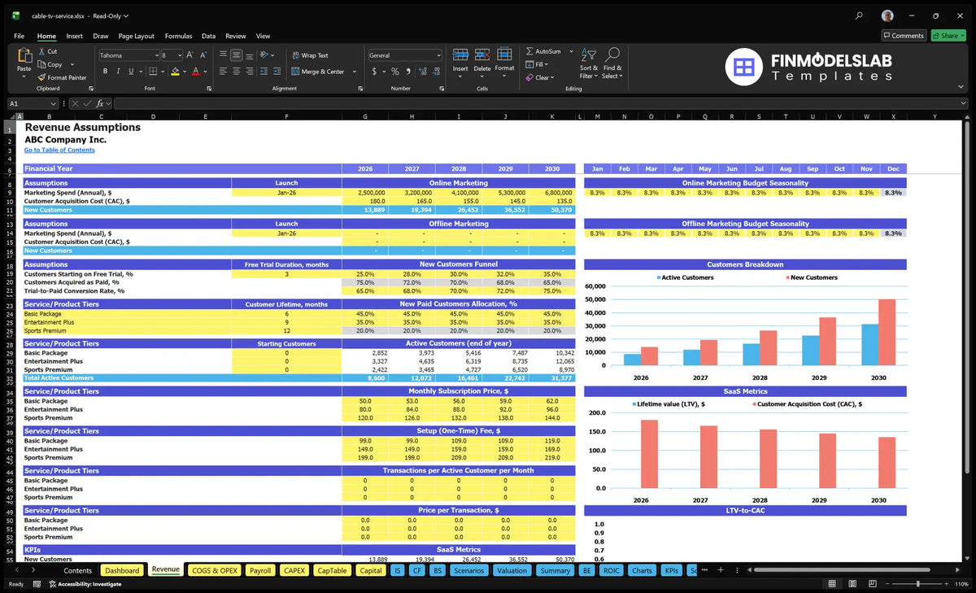This screenshot has height=593, width=976.
Task: Click the zoom slider handle in the status bar
Action: pos(918,584)
